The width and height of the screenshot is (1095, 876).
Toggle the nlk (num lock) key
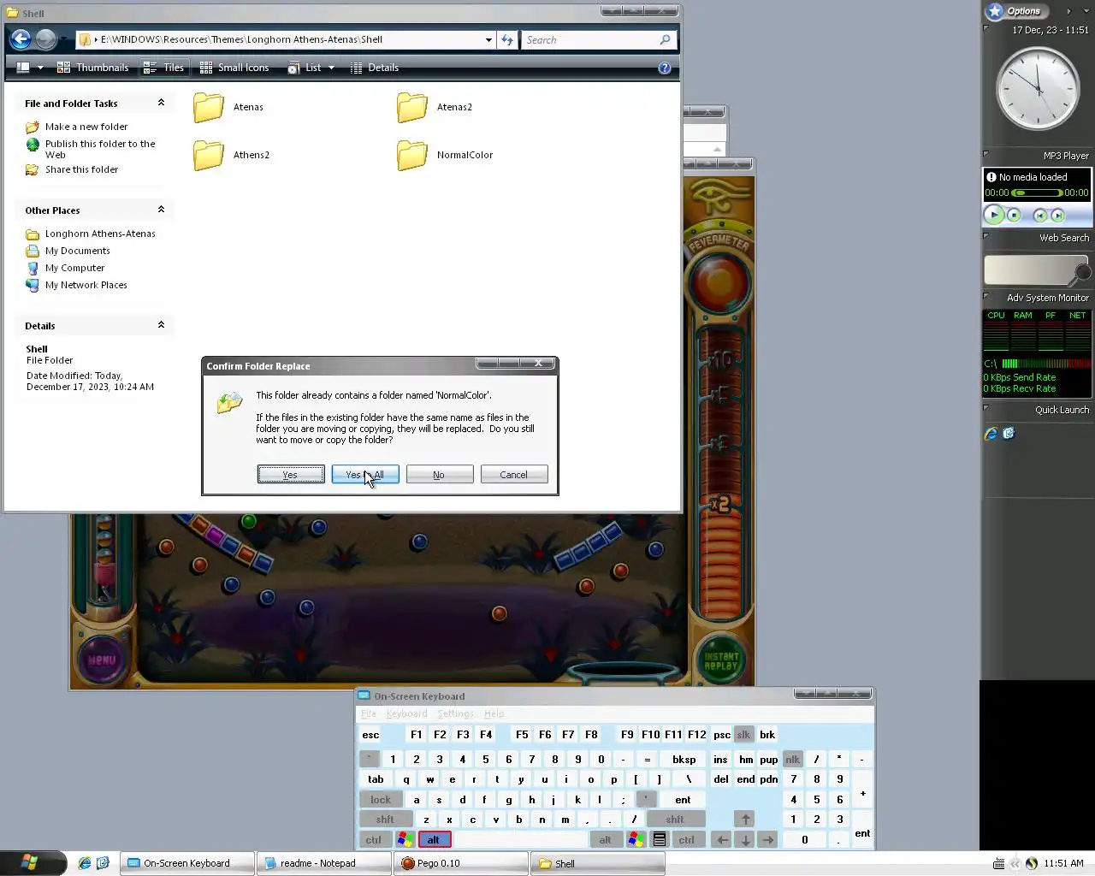[793, 760]
